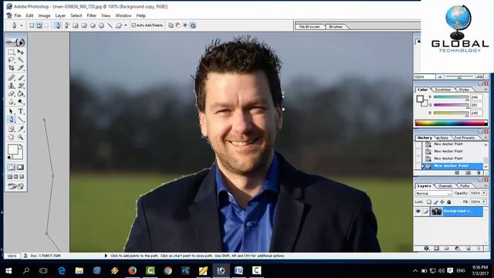494x278 pixels.
Task: Switch to Standard edit mode
Action: 12,168
